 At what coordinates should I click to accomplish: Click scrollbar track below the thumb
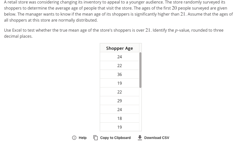click(140, 109)
